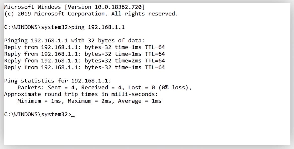Click the Ping statistics for 192.168.1.1 heading
The image size is (294, 149).
coord(58,81)
